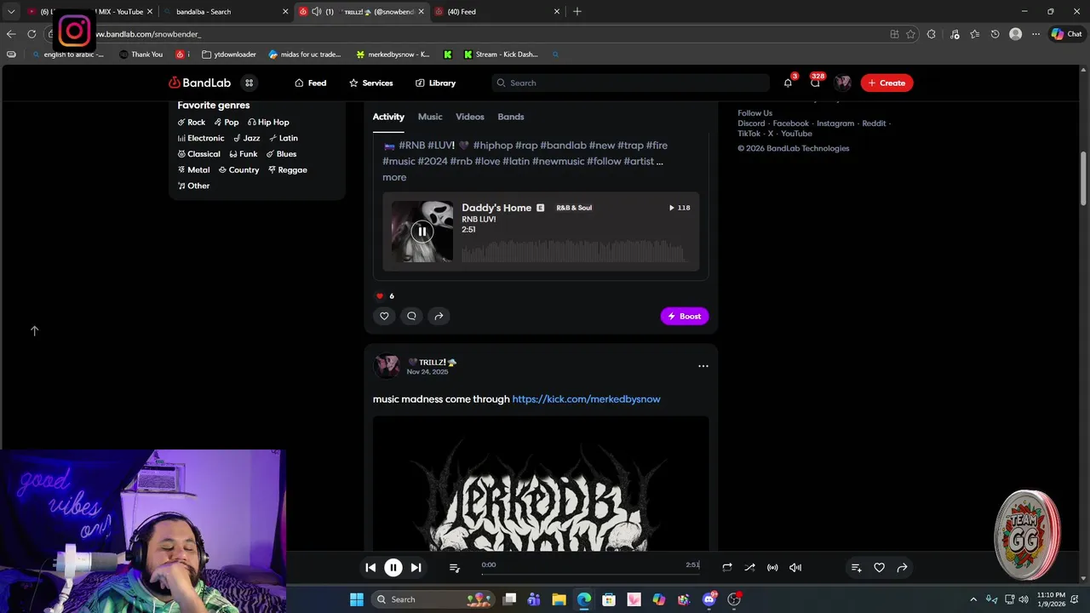Like the Daddy's Home post

(384, 316)
